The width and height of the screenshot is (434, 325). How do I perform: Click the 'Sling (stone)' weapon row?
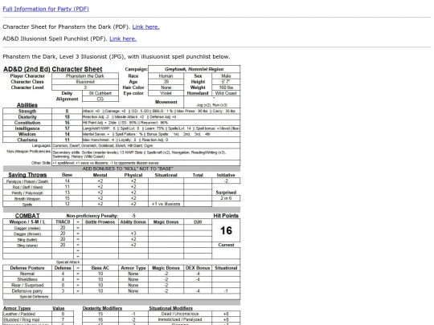click(108, 245)
